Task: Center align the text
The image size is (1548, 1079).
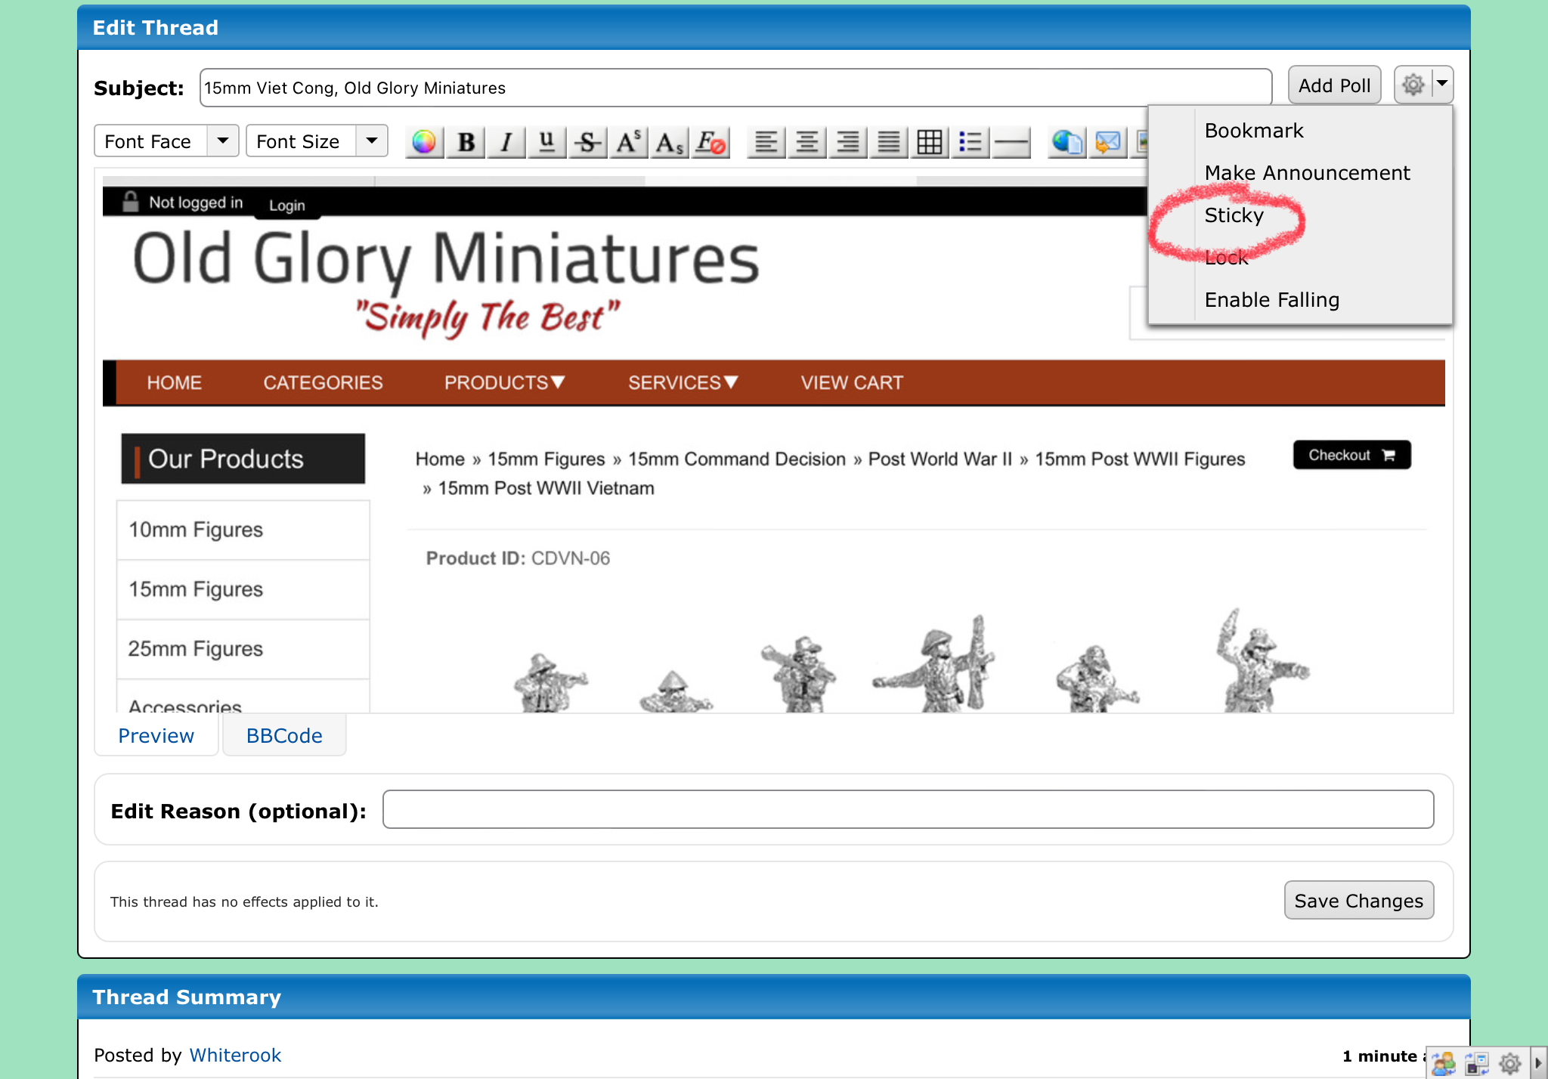Action: click(807, 142)
